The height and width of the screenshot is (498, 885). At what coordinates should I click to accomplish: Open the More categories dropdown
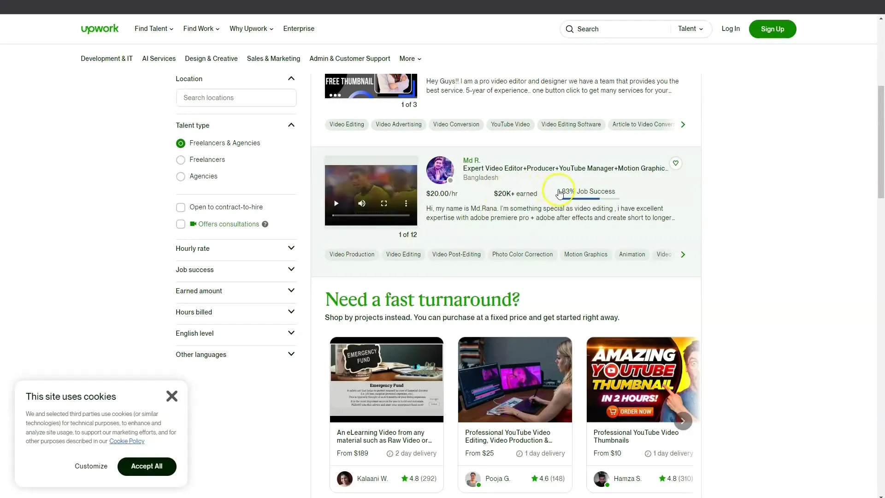tap(410, 59)
